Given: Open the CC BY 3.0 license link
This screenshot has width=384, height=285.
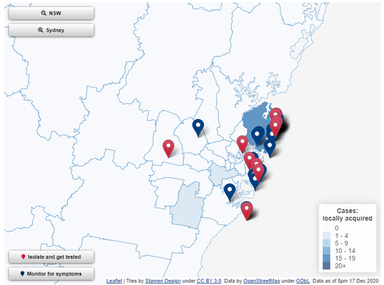Looking at the screenshot, I should click(209, 281).
